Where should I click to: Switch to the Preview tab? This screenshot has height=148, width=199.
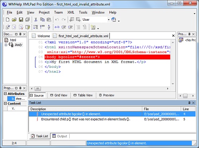[107, 95]
